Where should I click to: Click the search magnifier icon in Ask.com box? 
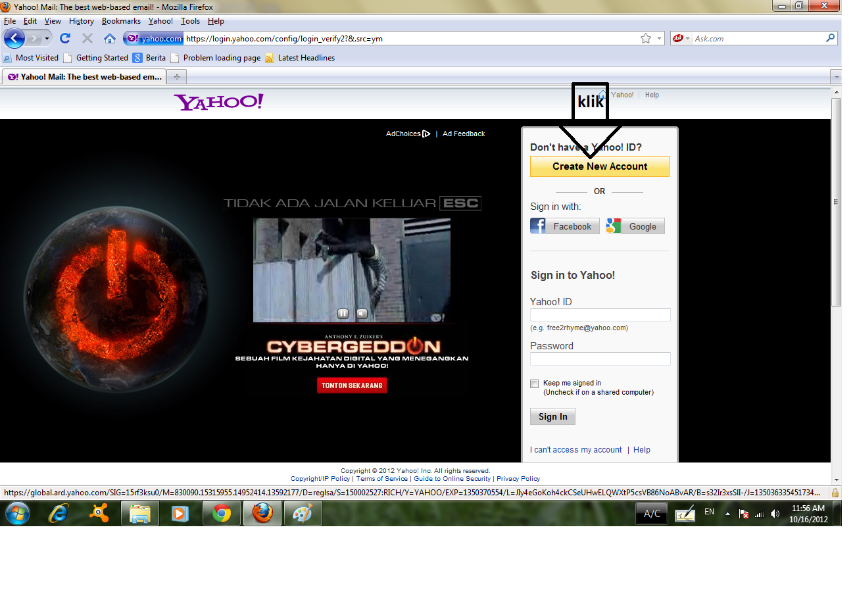click(831, 38)
